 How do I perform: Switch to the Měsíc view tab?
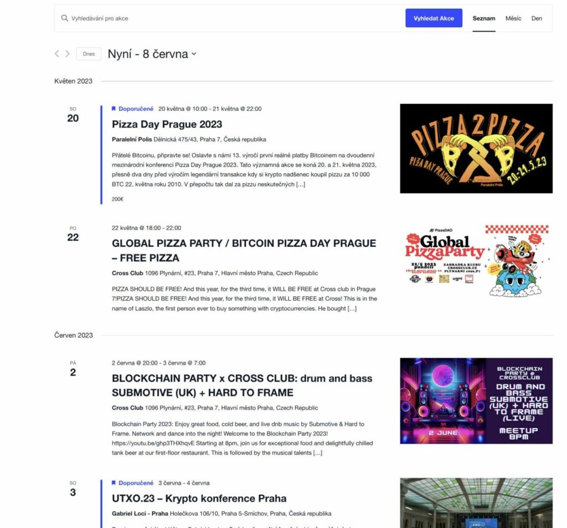coord(513,18)
